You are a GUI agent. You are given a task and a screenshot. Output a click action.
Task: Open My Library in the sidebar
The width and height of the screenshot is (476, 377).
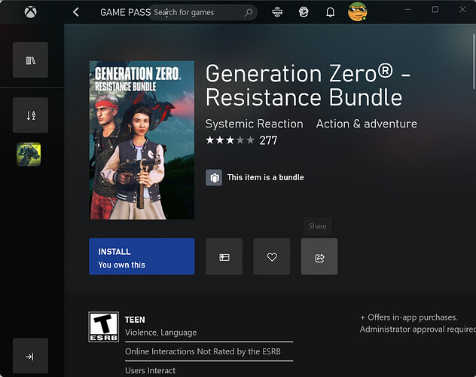point(30,60)
